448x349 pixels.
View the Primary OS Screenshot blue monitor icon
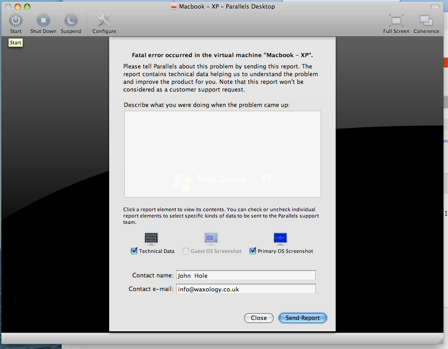(x=280, y=239)
